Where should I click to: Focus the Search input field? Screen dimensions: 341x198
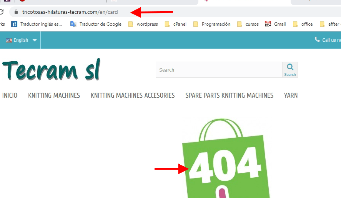click(219, 70)
